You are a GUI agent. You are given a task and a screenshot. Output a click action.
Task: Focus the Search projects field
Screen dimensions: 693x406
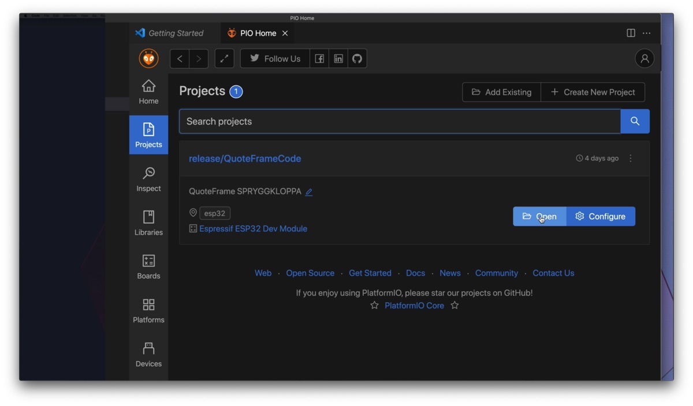(x=400, y=121)
